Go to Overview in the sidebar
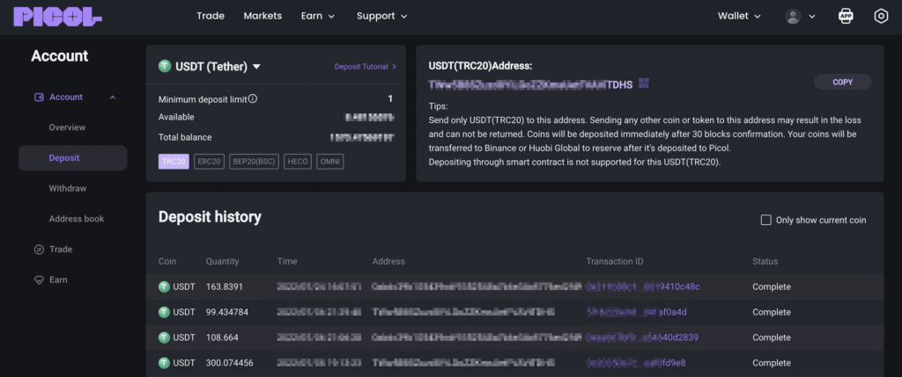902x377 pixels. [67, 127]
